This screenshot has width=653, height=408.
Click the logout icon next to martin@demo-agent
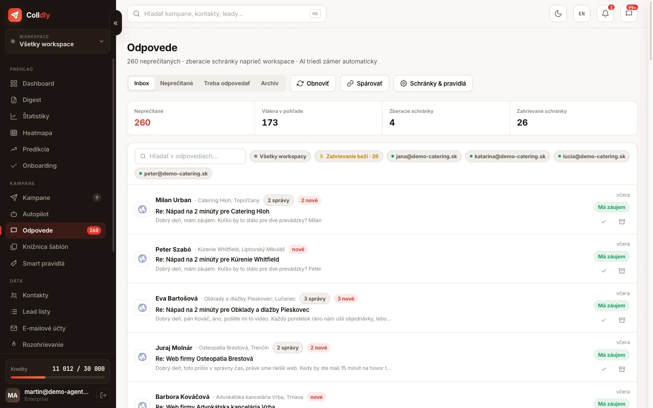(x=103, y=395)
